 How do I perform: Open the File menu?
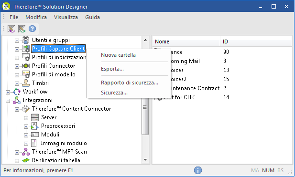pyautogui.click(x=14, y=17)
